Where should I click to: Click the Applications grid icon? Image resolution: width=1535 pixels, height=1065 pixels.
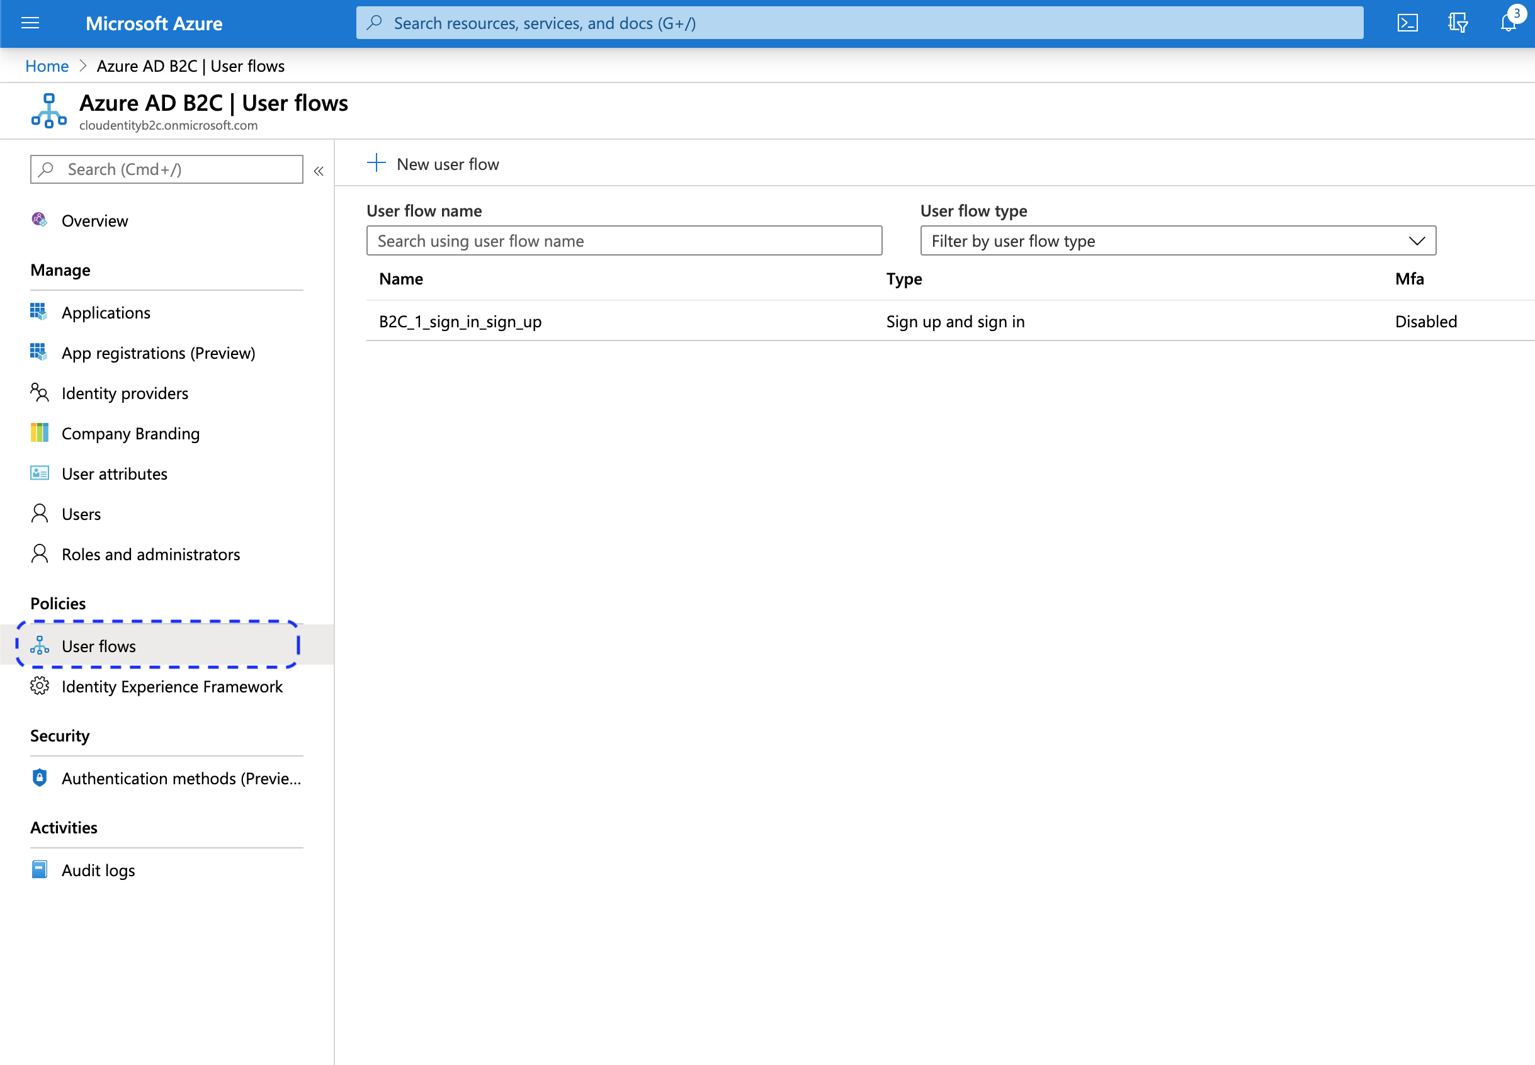tap(38, 312)
